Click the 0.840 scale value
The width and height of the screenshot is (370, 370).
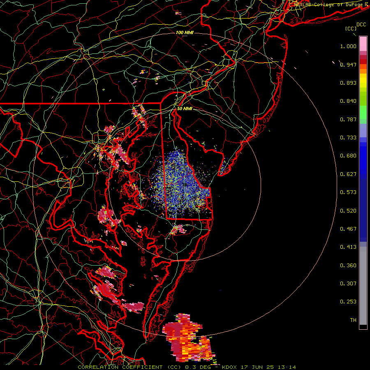click(348, 101)
